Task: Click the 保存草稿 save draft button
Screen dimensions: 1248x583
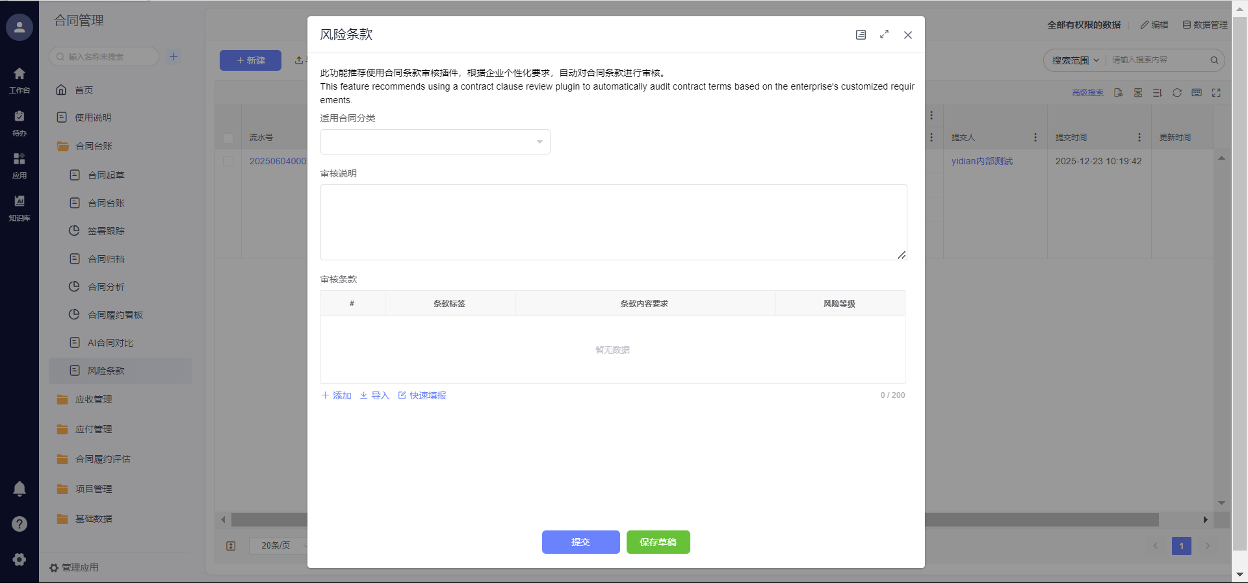Action: (x=658, y=542)
